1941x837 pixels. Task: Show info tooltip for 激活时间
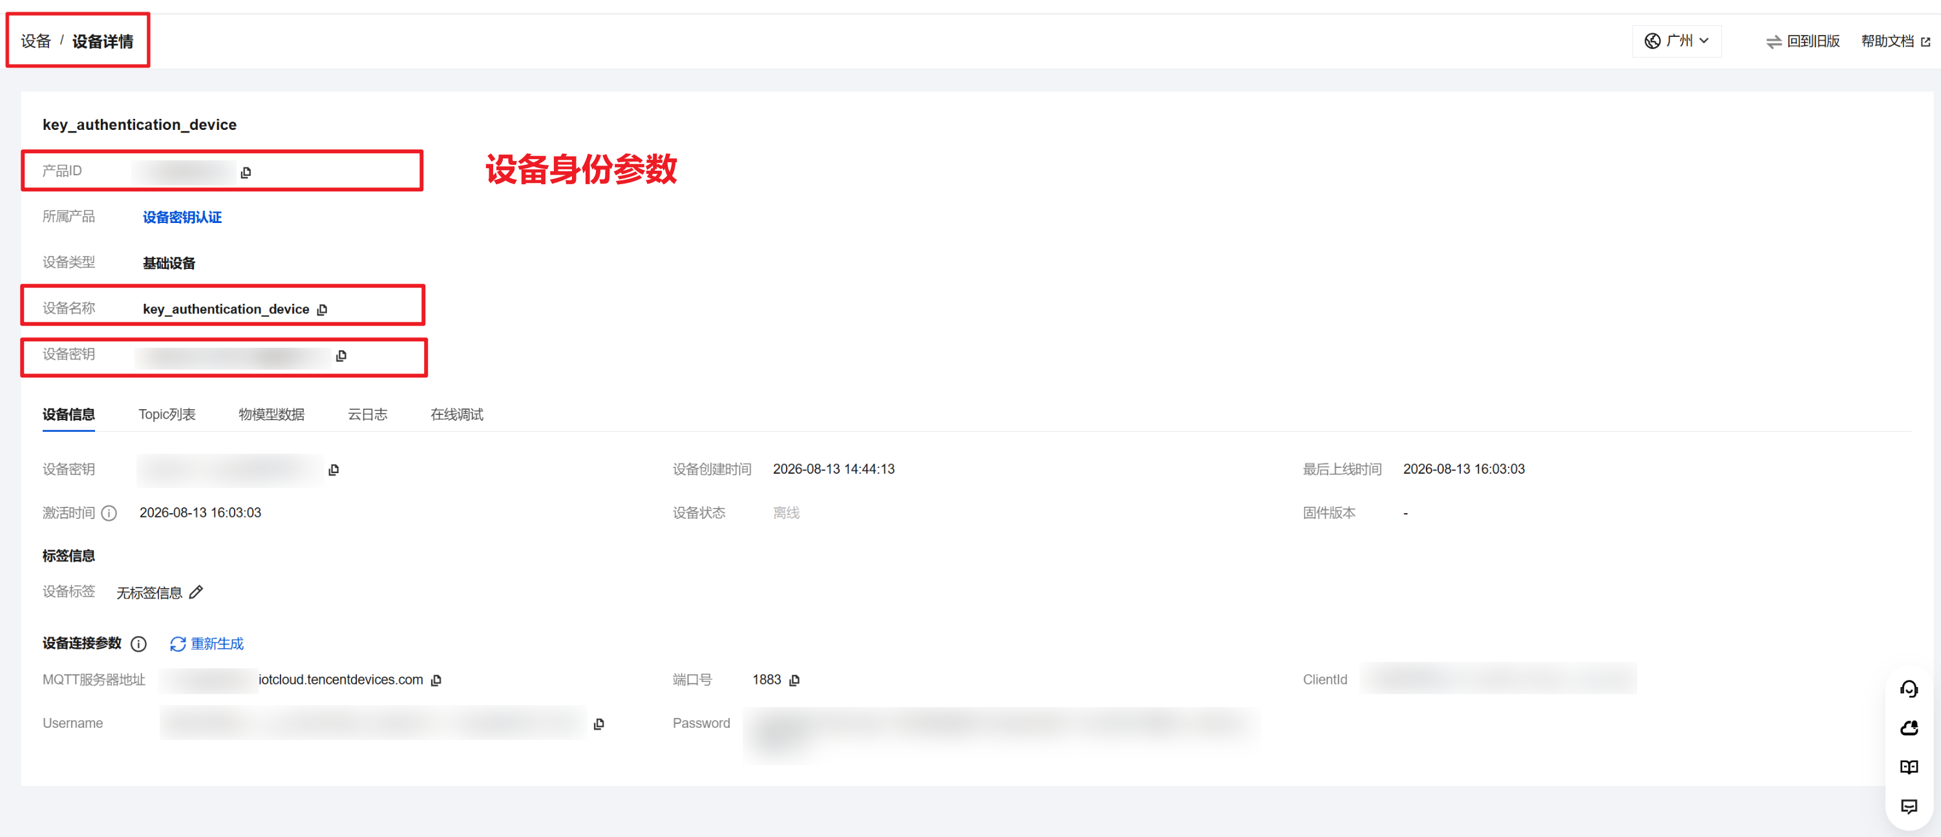click(x=109, y=513)
